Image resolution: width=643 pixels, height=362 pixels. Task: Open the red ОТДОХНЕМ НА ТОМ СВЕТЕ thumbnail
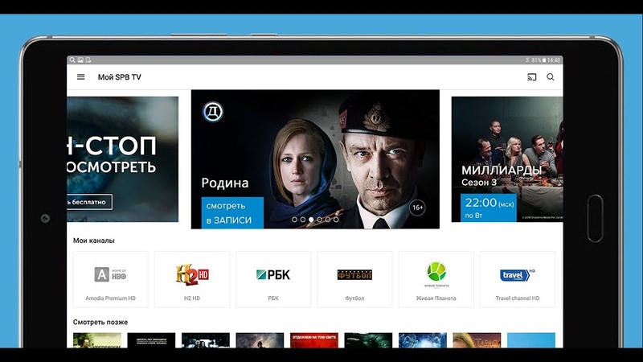click(314, 340)
